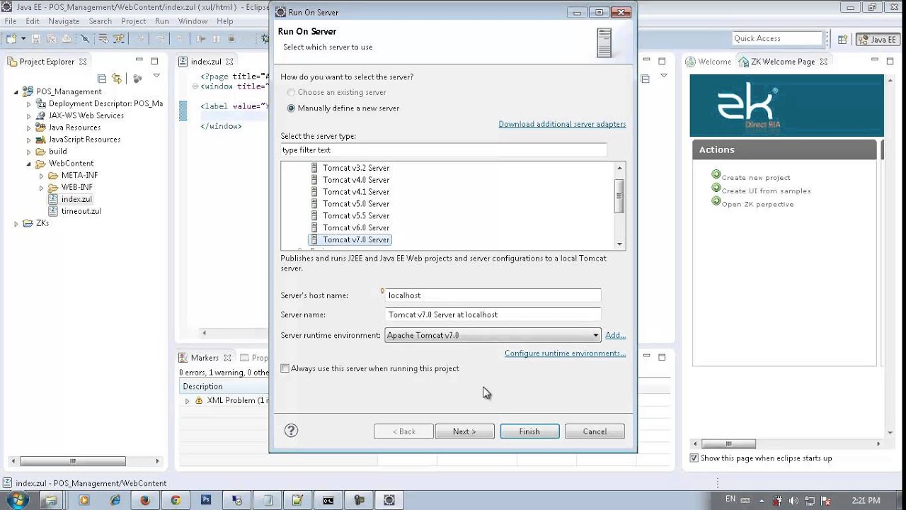Collapse the WebContent folder

(x=29, y=164)
